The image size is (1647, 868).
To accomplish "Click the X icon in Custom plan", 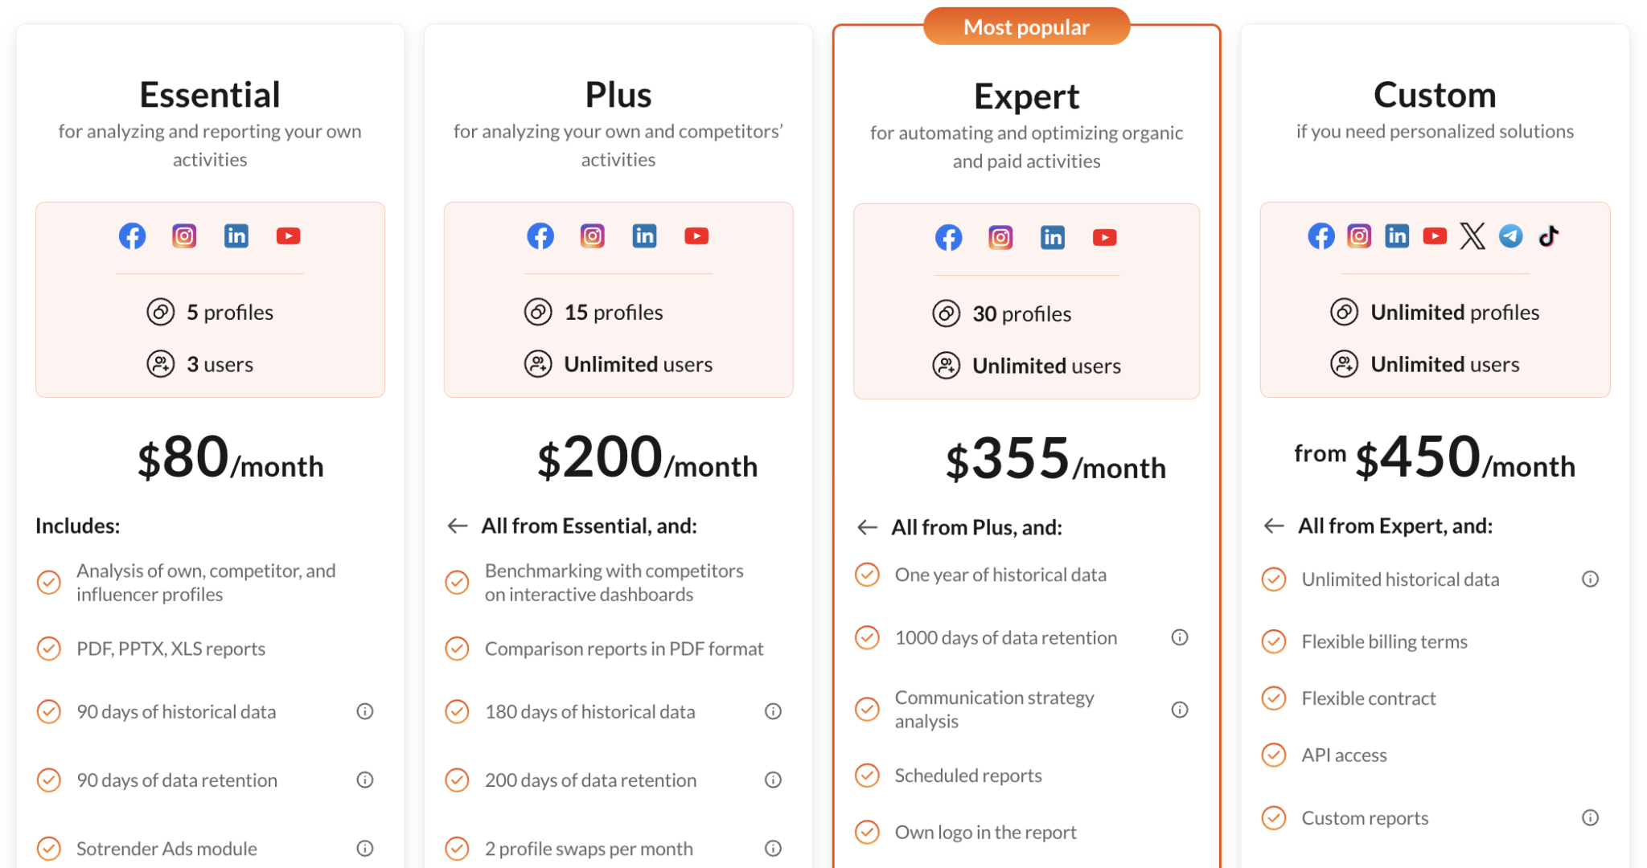I will [1473, 235].
